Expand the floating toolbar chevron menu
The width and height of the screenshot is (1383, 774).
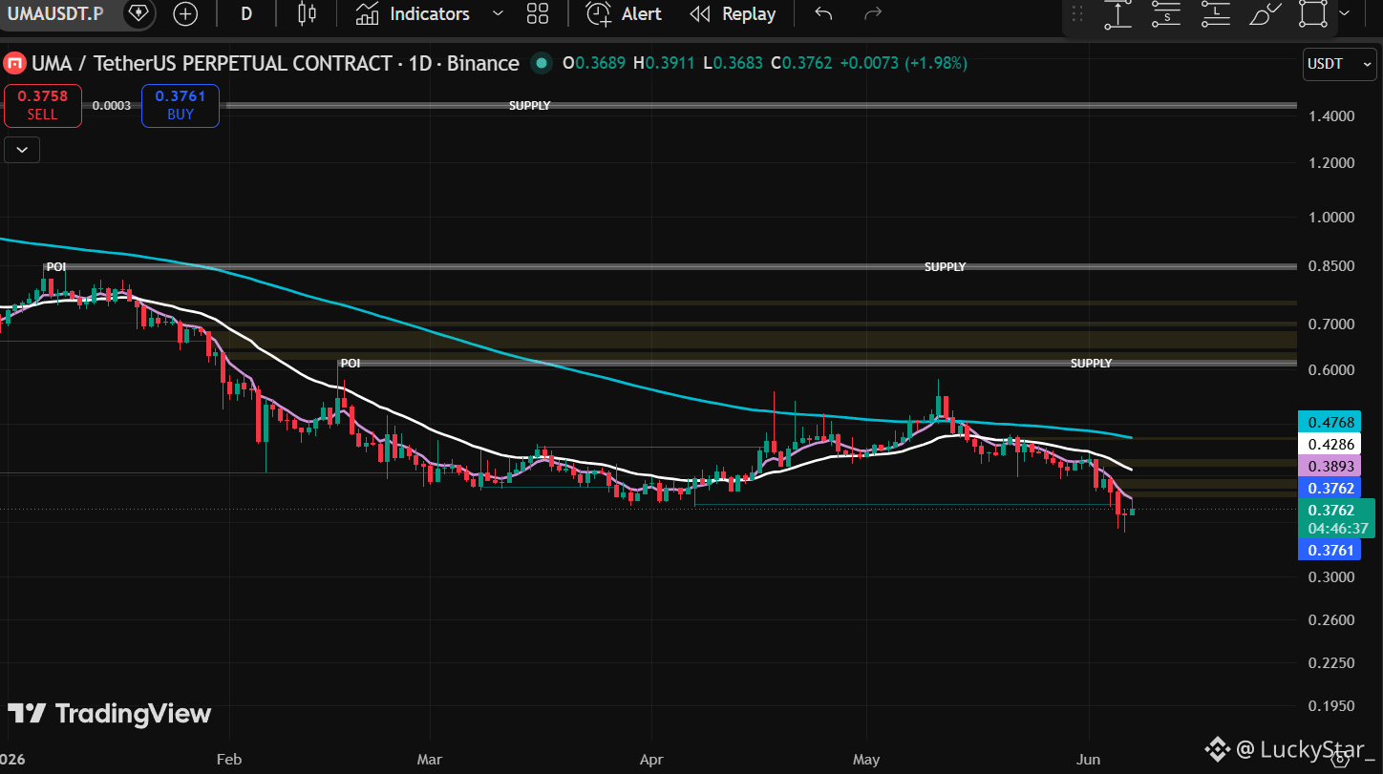tap(1346, 13)
